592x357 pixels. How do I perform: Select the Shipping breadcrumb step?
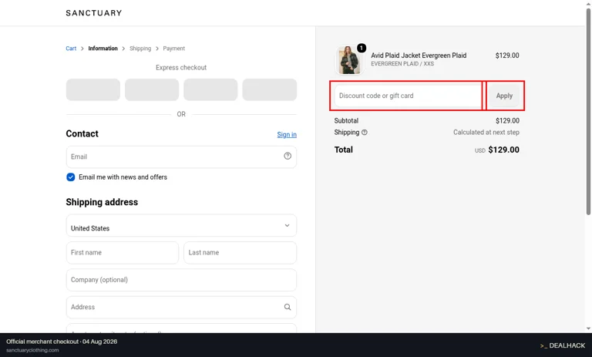pos(140,49)
